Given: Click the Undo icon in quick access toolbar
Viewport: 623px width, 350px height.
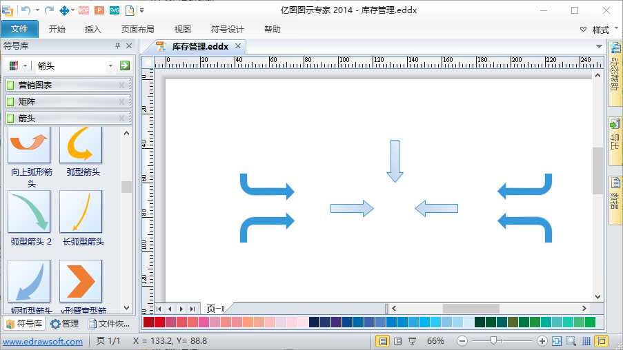Looking at the screenshot, I should pyautogui.click(x=26, y=10).
